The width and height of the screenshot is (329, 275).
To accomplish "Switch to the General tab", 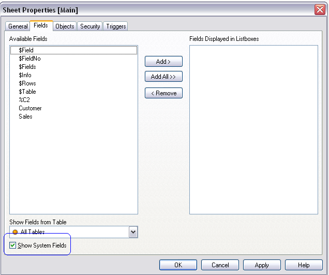I will 18,26.
